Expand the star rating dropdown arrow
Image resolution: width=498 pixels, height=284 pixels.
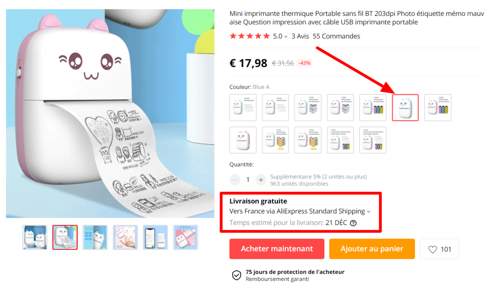(286, 37)
